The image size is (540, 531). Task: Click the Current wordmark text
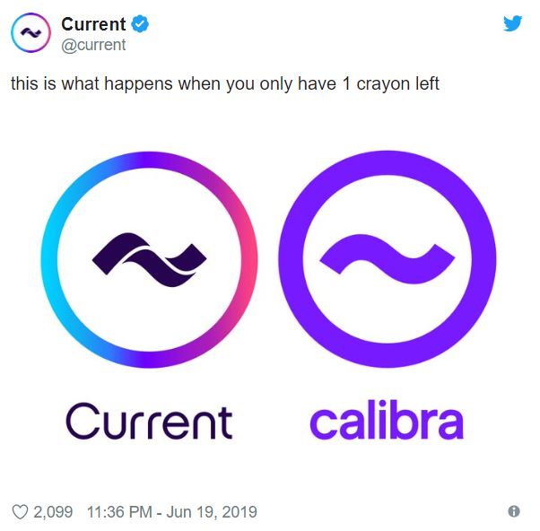149,421
